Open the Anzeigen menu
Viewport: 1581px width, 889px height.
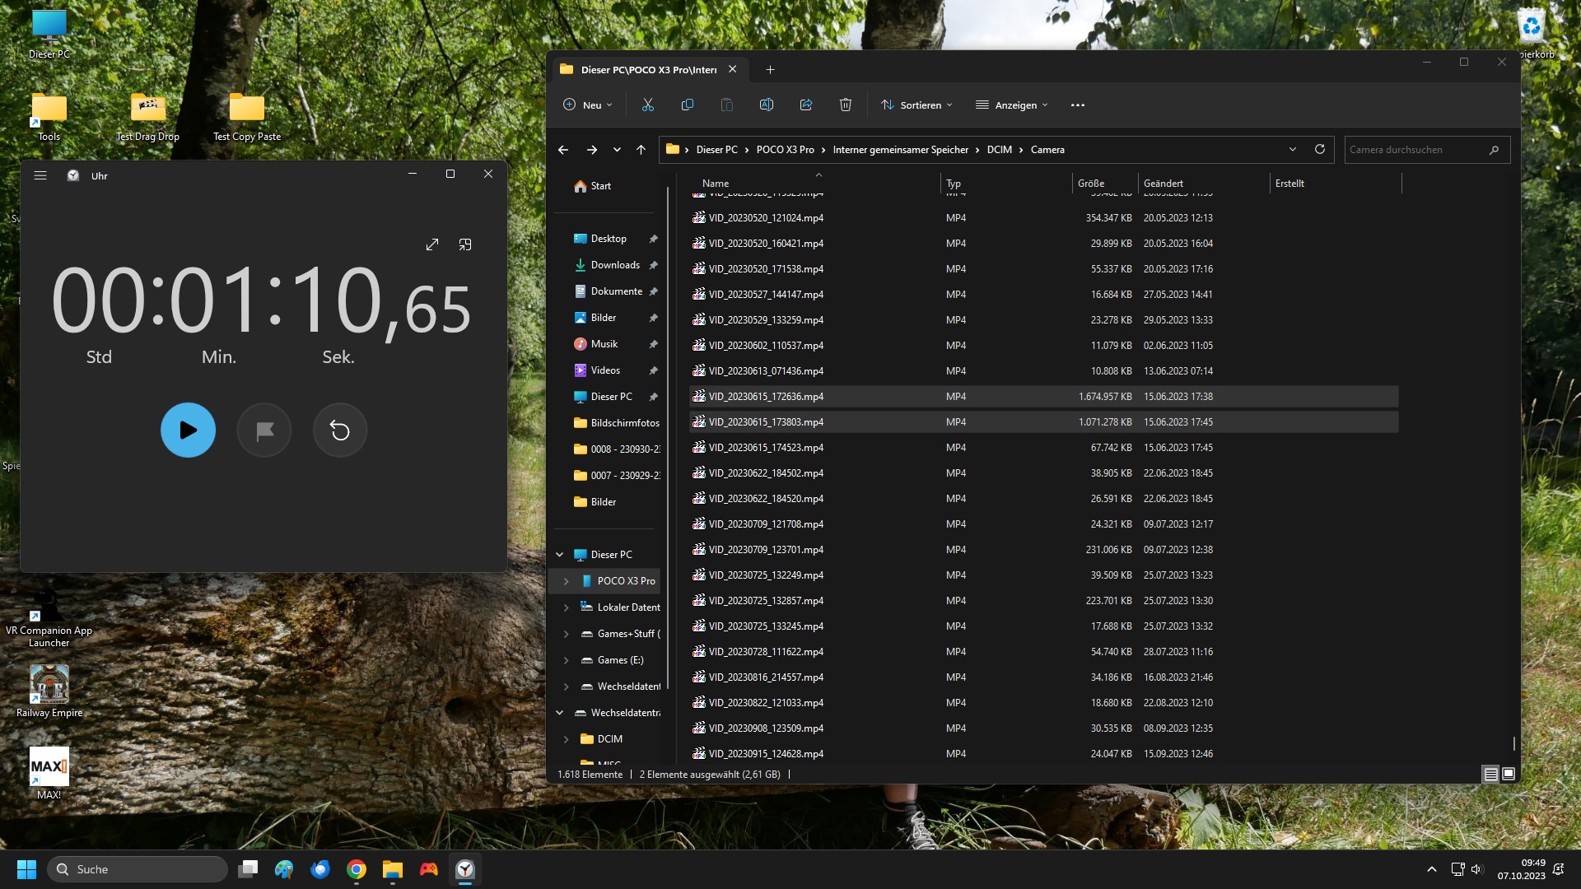[x=1012, y=105]
